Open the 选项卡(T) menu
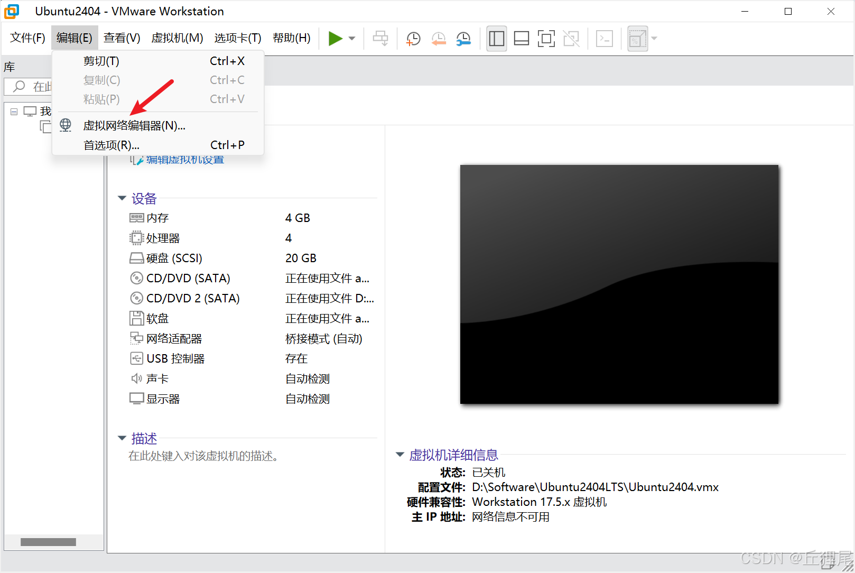Screen dimensions: 855x573 click(238, 38)
